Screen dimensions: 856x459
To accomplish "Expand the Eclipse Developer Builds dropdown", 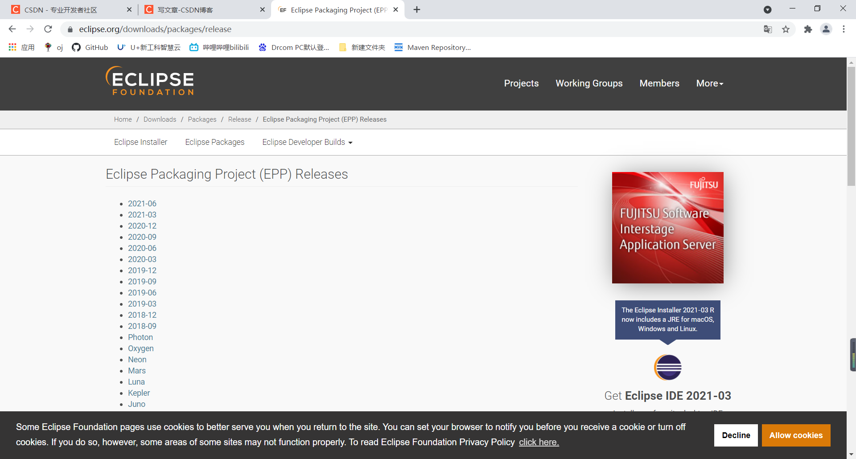I will point(307,142).
